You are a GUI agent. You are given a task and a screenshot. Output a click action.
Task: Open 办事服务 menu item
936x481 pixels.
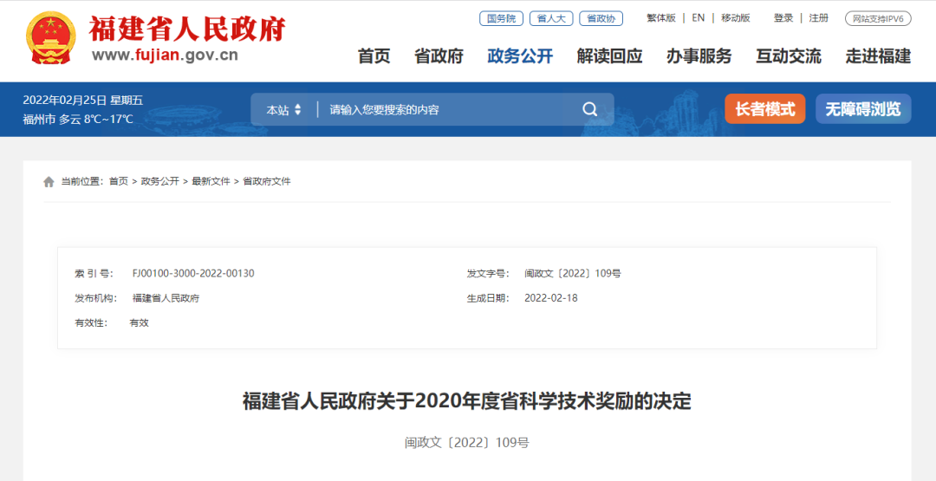click(x=699, y=56)
